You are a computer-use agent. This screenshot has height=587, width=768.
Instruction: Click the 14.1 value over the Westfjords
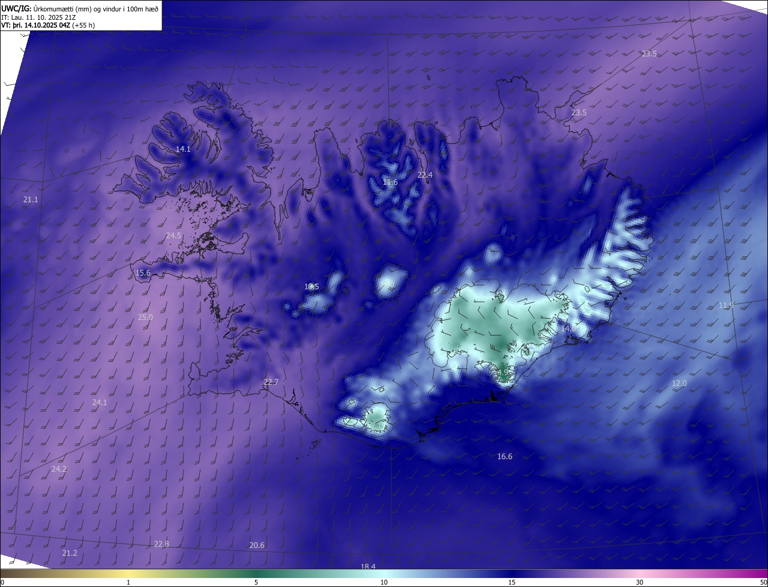(183, 149)
